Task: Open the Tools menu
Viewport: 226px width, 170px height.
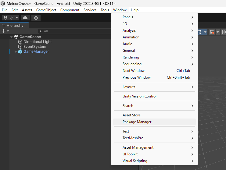Action: pyautogui.click(x=105, y=10)
